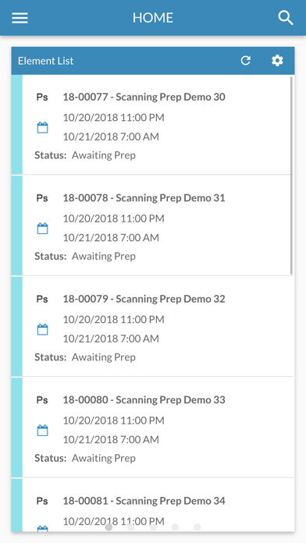Click the Ps type badge of 18-00078
Screen dimensions: 306x543
coord(42,198)
